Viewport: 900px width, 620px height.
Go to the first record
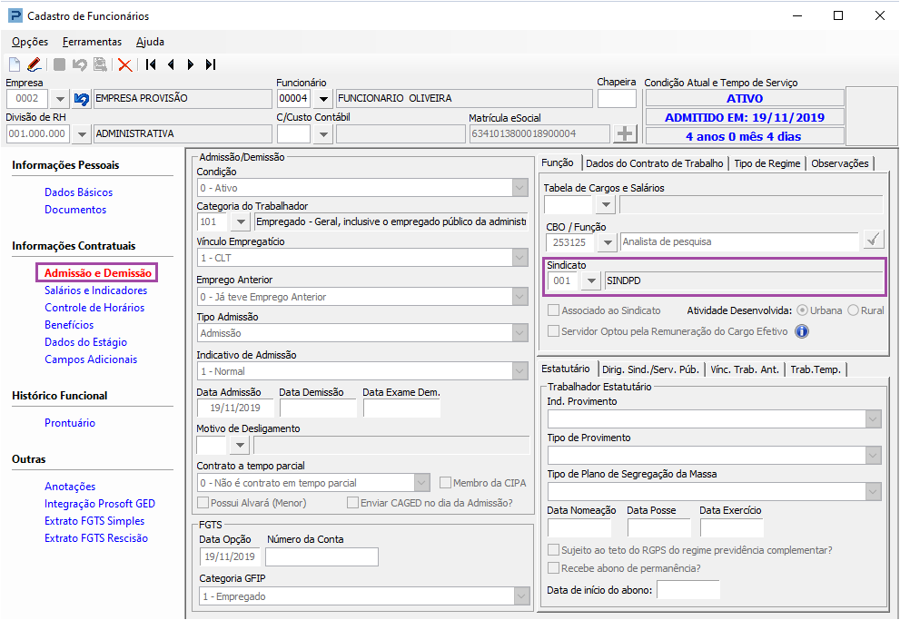151,64
